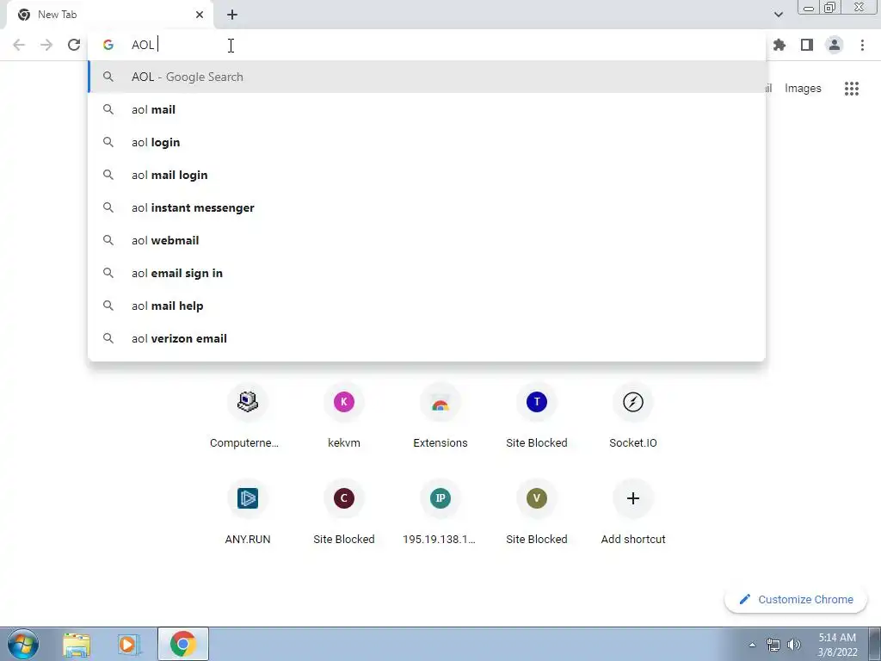Open the Computernewb shortcut tile
Viewport: 881px width, 661px height.
(x=247, y=416)
